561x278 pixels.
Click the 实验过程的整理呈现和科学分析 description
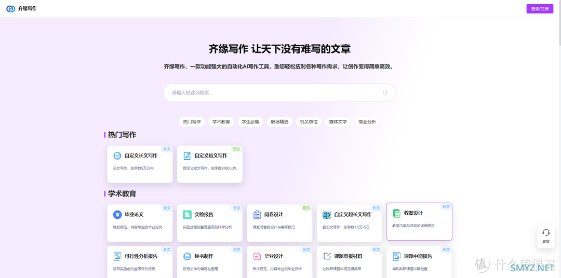tap(207, 227)
